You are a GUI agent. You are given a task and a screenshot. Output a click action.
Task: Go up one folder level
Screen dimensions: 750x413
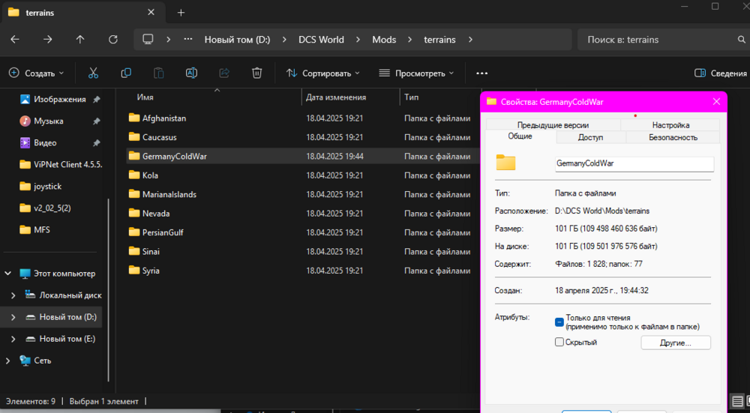(80, 39)
